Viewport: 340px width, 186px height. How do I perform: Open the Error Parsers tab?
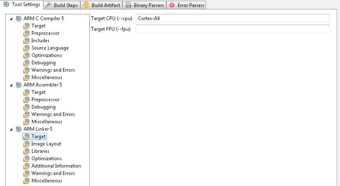coord(186,5)
